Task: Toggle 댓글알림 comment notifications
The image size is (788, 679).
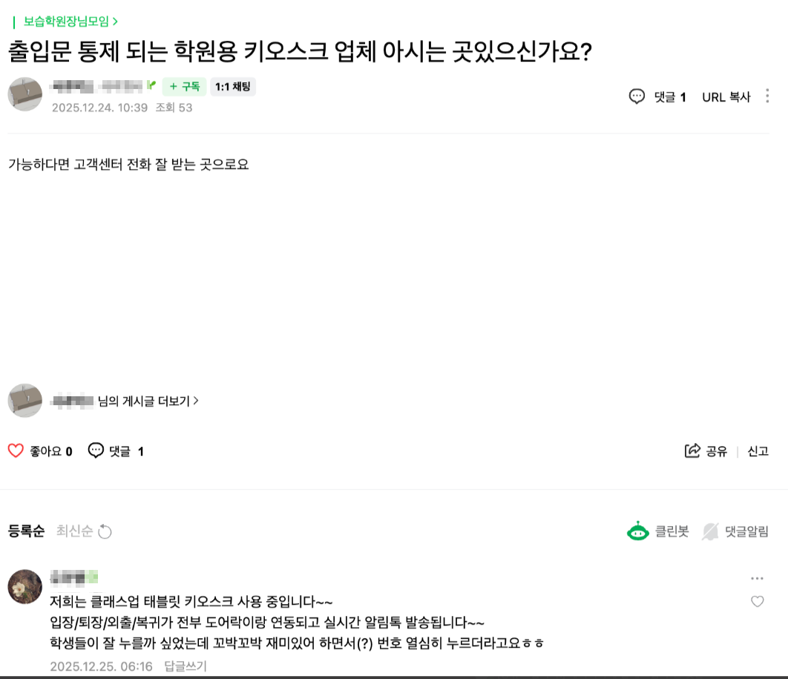Action: click(746, 531)
